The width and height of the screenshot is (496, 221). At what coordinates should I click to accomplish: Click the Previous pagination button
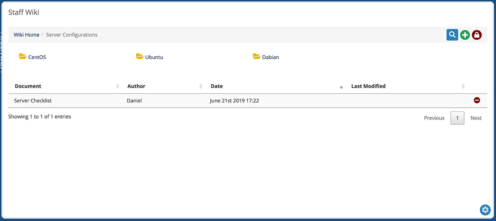pos(434,118)
